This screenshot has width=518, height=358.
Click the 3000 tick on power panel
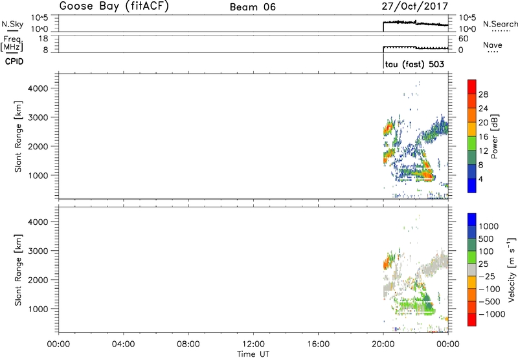tap(38, 118)
